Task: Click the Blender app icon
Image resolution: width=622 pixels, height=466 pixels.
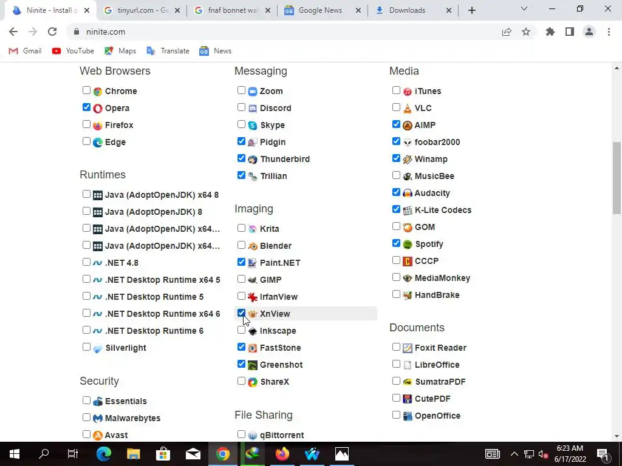Action: (253, 246)
